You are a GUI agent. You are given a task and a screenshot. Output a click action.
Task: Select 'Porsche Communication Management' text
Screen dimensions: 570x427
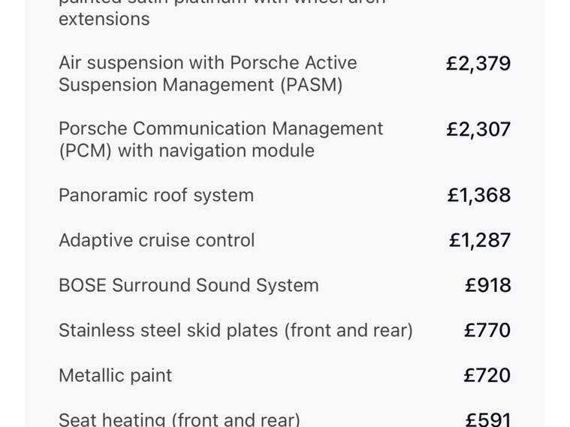click(221, 129)
